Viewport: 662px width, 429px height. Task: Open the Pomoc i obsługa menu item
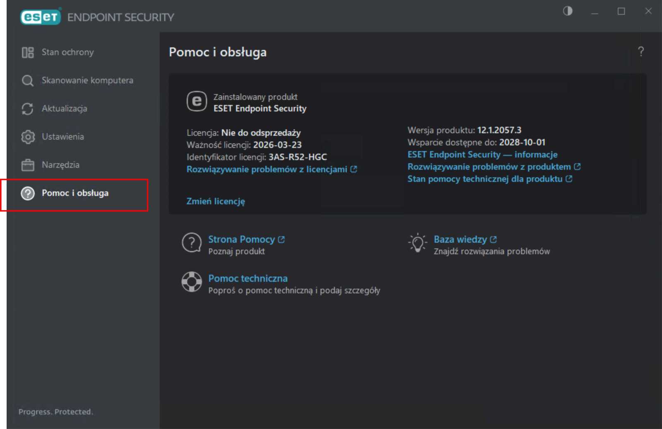point(75,193)
